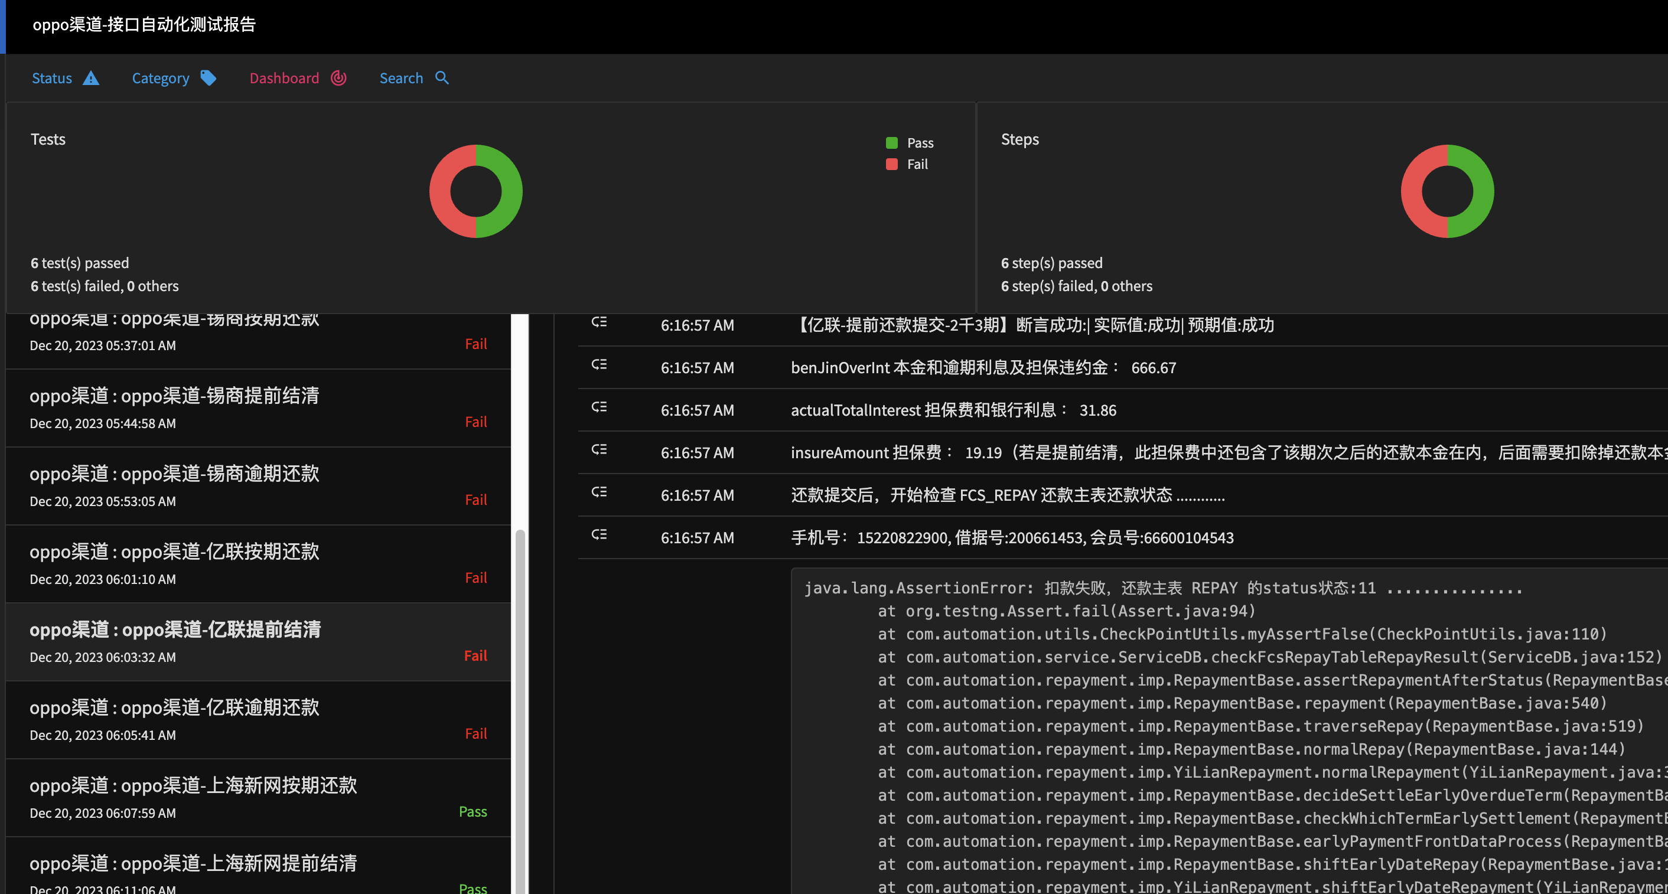
Task: Click '6 test(s) passed' summary text
Action: (x=80, y=263)
